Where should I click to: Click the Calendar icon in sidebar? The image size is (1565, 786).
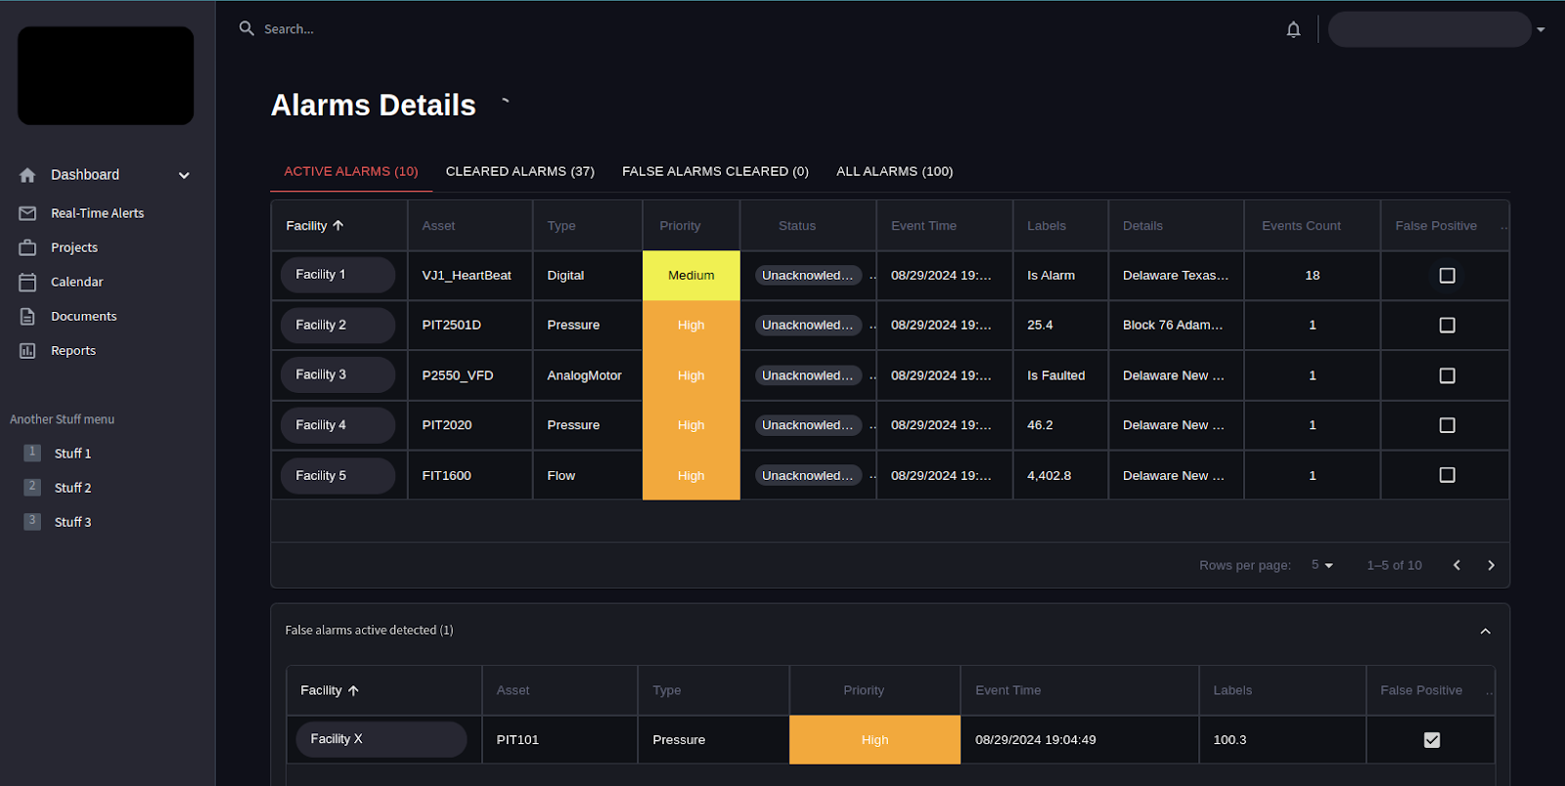coord(27,282)
